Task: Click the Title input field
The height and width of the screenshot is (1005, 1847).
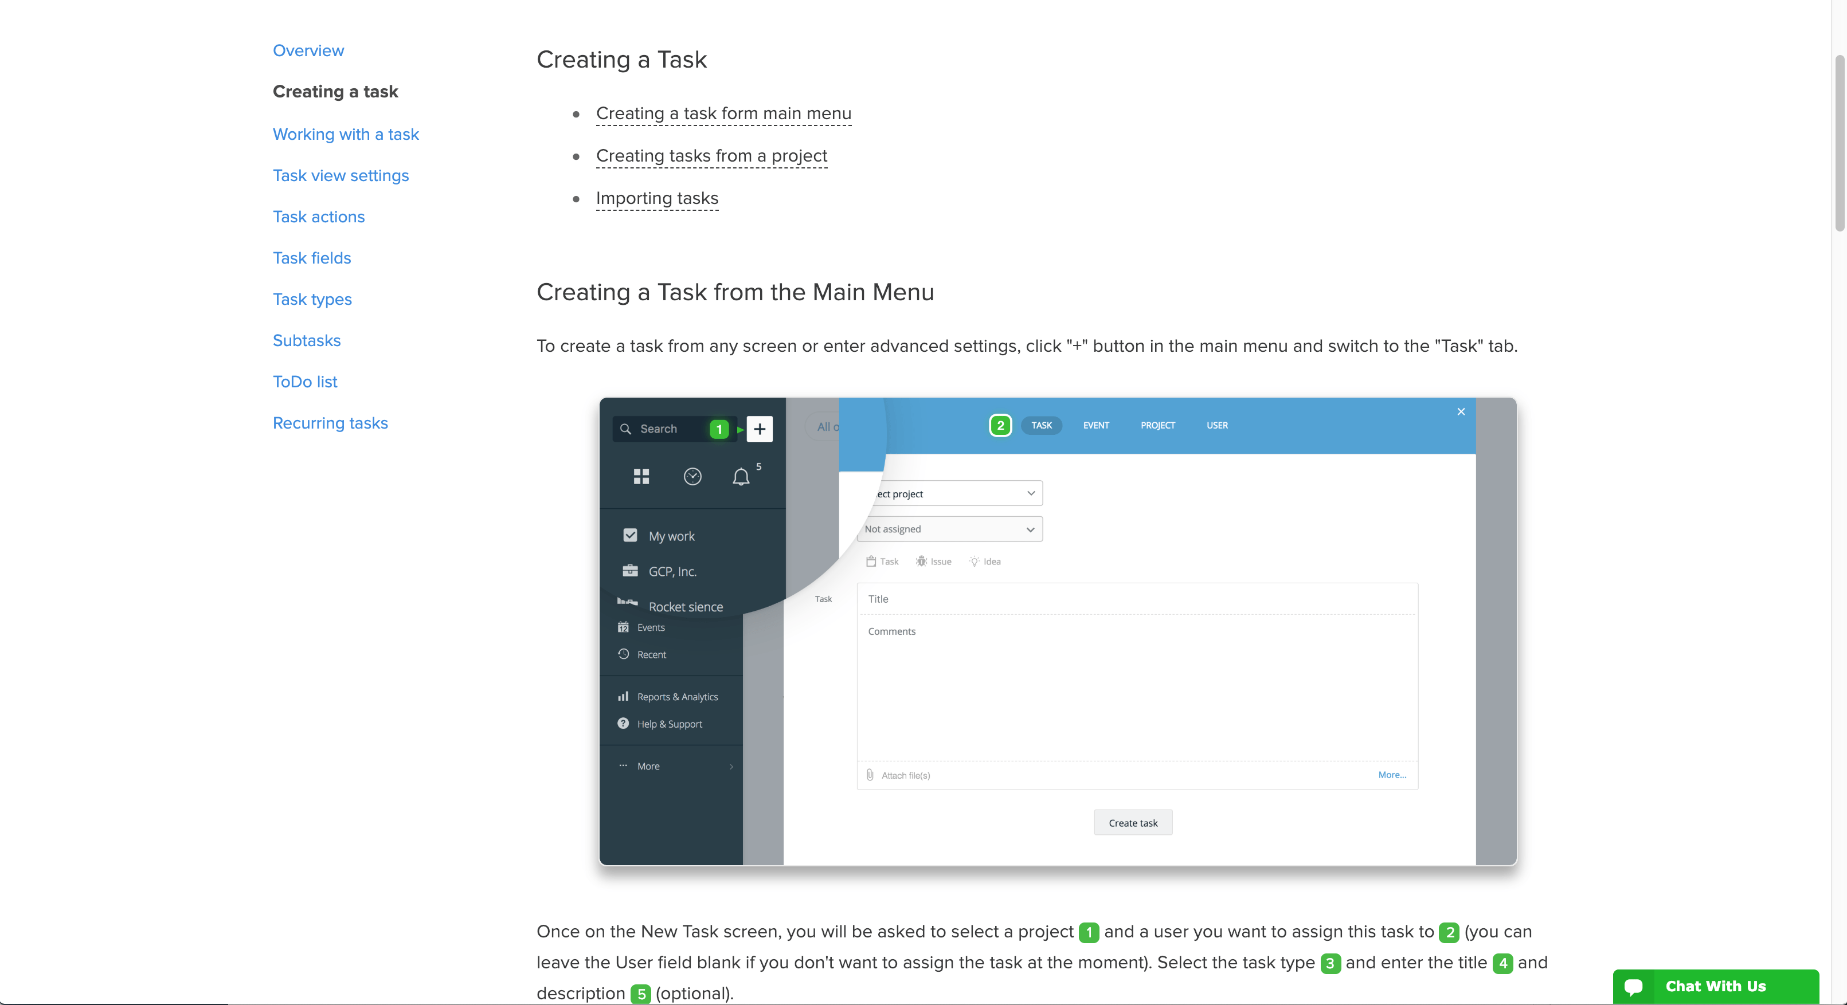Action: [x=1137, y=599]
